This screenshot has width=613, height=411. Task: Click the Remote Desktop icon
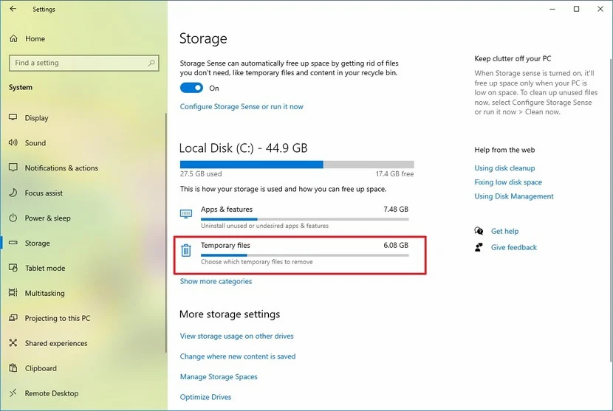13,393
